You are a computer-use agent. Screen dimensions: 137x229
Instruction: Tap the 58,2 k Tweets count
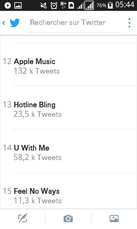click(38, 157)
